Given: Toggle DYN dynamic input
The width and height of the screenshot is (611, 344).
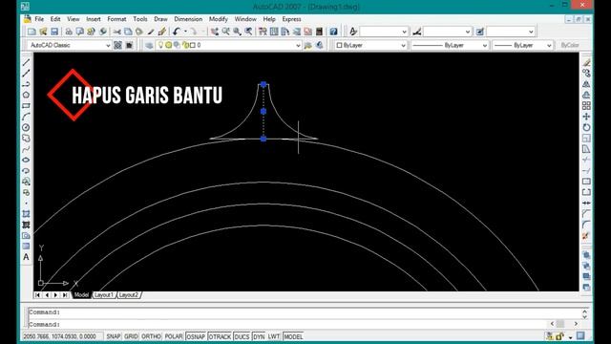Looking at the screenshot, I should [259, 336].
